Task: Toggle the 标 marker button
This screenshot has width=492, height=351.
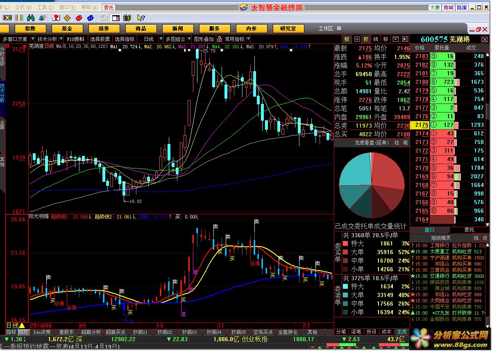Action: coord(347,39)
